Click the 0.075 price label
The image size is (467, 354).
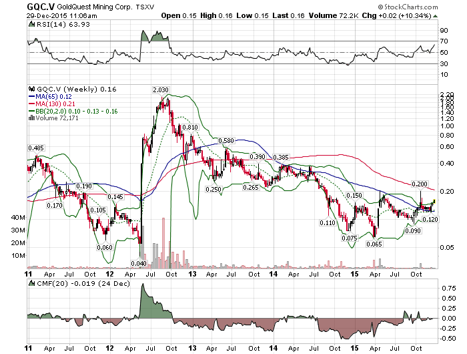[x=350, y=238]
